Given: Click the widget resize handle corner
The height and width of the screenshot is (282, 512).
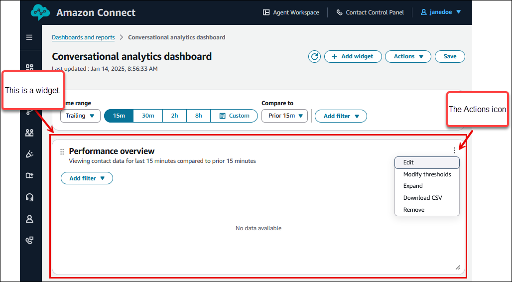Looking at the screenshot, I should coord(458,268).
